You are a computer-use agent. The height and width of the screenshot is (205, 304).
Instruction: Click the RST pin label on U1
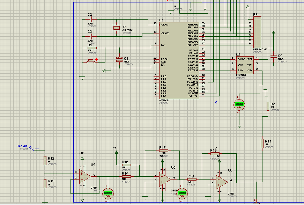point(163,45)
